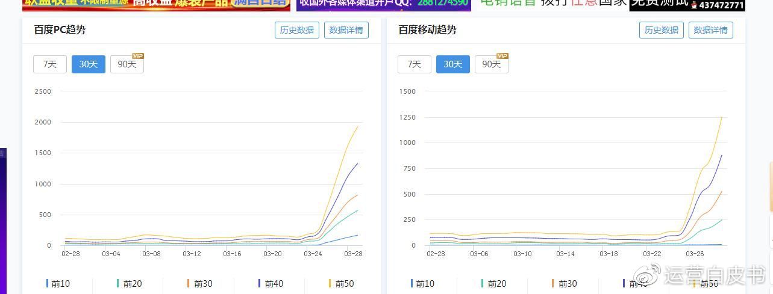Toggle 前10 legend in PC chart
Viewport: 773px width, 294px height.
[x=58, y=284]
